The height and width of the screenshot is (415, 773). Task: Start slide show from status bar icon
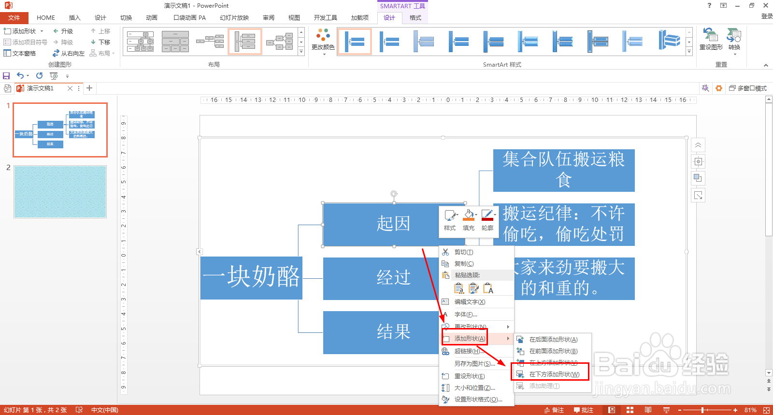coord(666,410)
